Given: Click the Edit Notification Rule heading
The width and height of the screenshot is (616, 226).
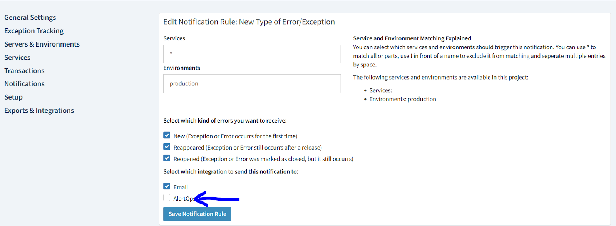Looking at the screenshot, I should (x=249, y=22).
